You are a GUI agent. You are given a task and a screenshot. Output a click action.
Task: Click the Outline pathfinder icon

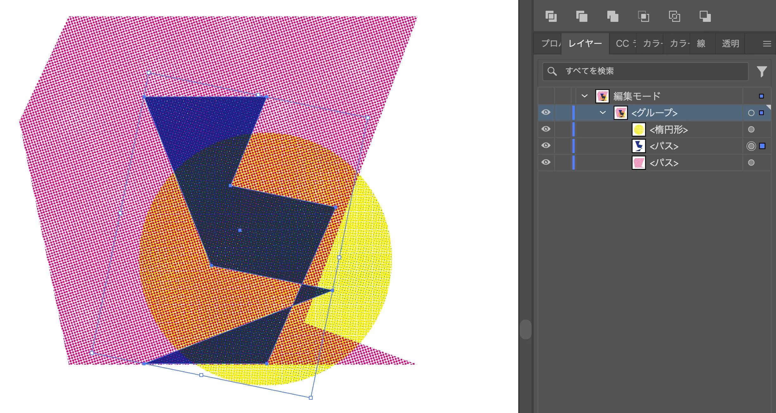point(674,16)
